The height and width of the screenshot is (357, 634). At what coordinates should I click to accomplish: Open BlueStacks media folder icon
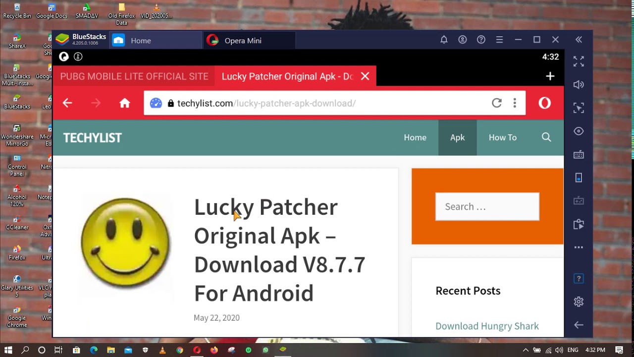(579, 224)
